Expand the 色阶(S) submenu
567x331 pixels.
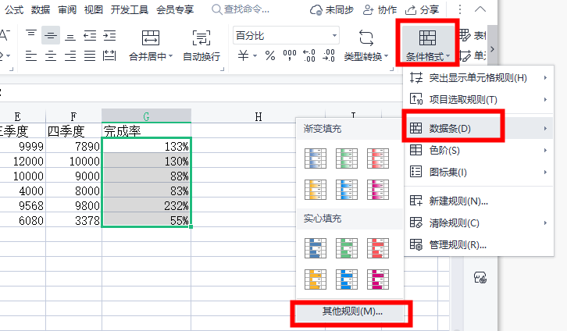tap(479, 151)
